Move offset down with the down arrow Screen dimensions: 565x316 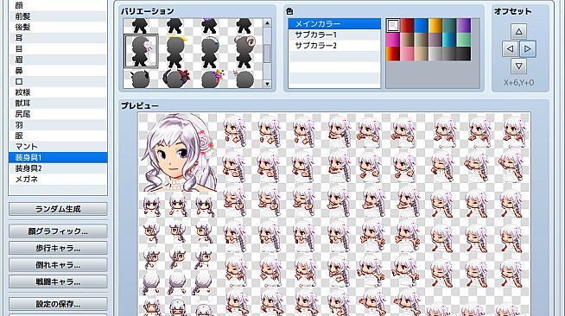(x=518, y=66)
